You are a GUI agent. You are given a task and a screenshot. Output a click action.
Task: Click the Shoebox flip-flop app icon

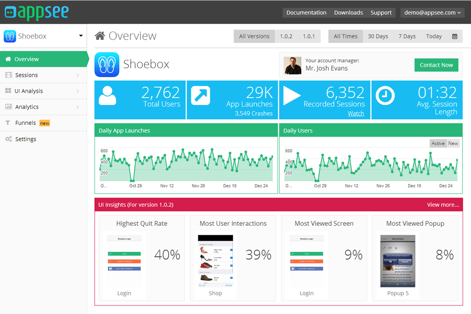(x=106, y=65)
